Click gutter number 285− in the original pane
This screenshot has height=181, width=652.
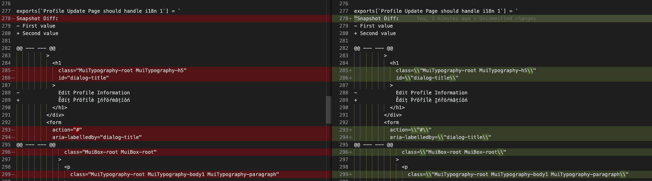(7, 71)
